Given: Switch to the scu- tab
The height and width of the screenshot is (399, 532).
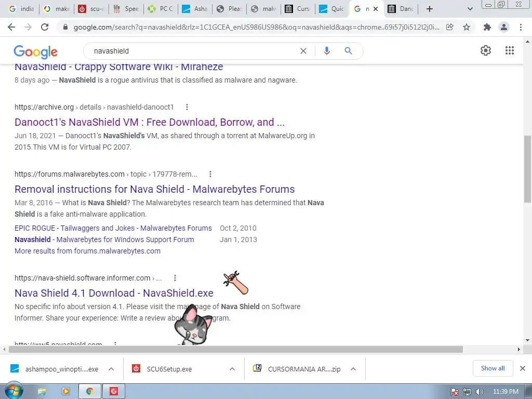Looking at the screenshot, I should click(91, 9).
